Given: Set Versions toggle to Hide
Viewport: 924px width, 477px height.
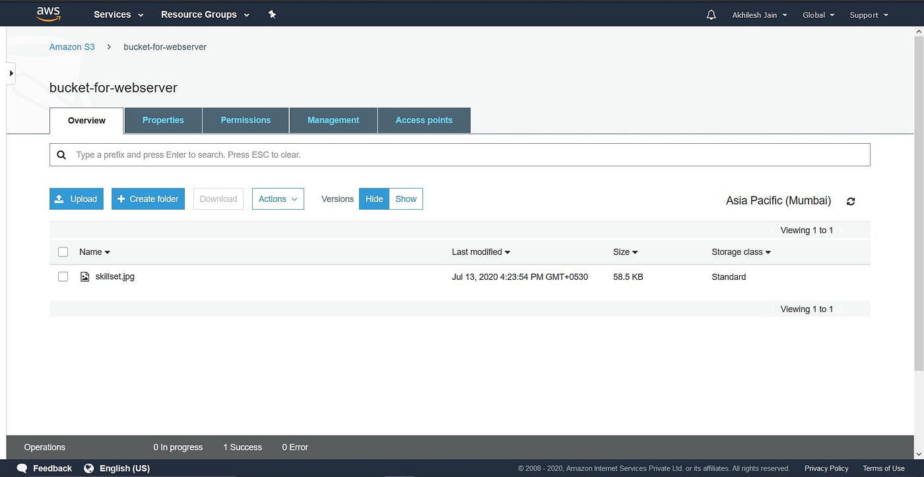Looking at the screenshot, I should 374,199.
